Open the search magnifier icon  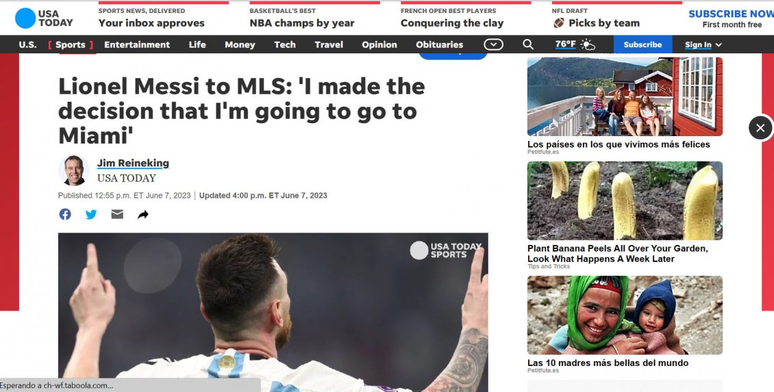[x=527, y=44]
